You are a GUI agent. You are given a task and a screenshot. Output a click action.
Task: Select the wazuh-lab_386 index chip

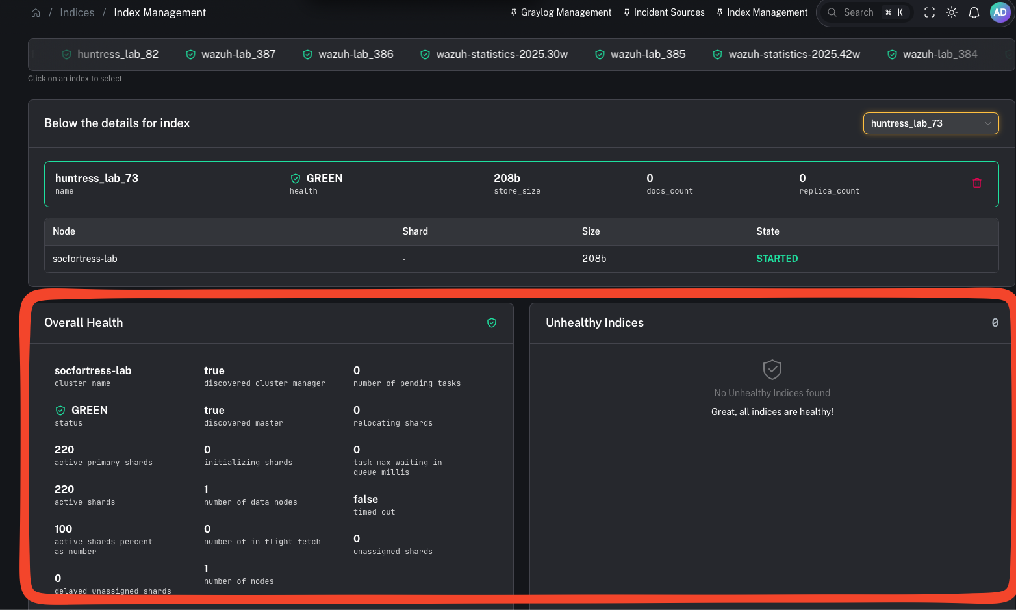348,55
